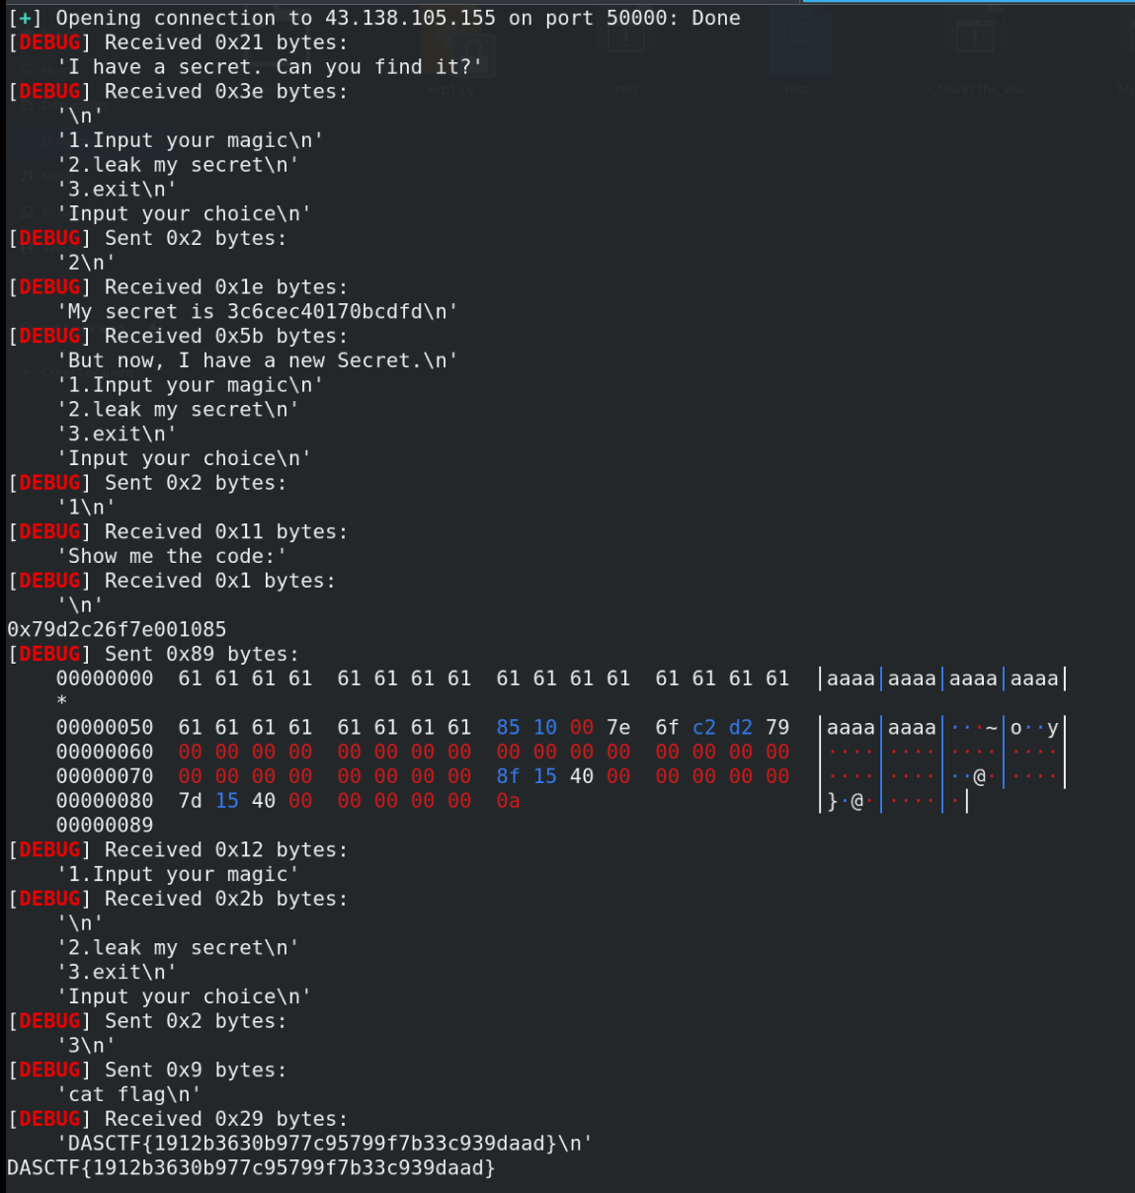This screenshot has height=1193, width=1135.
Task: Click the hexdump offset 00000080
Action: pos(105,800)
